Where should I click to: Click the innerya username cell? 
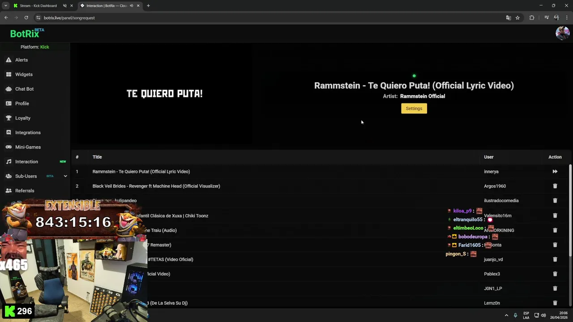tap(491, 171)
